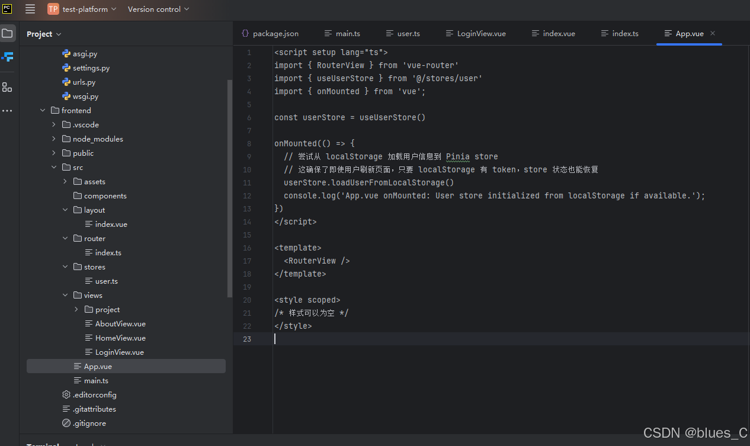The image size is (750, 446).
Task: Switch to the package.json tab
Action: [x=270, y=34]
